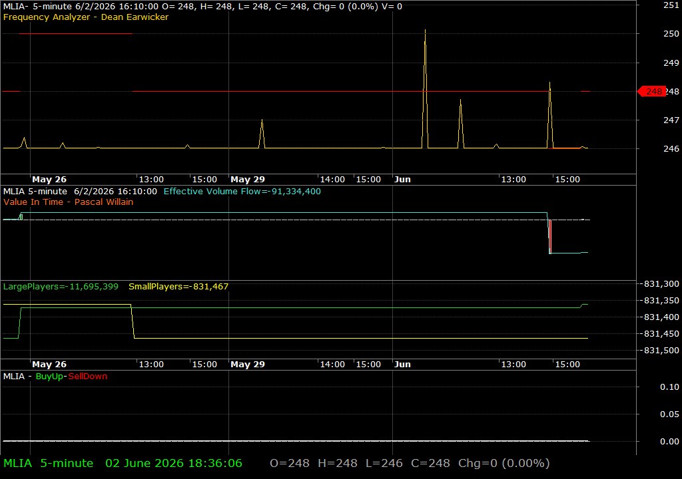Click the 'SmallPlayers=-831,467' legend value
This screenshot has width=682, height=479.
point(178,287)
